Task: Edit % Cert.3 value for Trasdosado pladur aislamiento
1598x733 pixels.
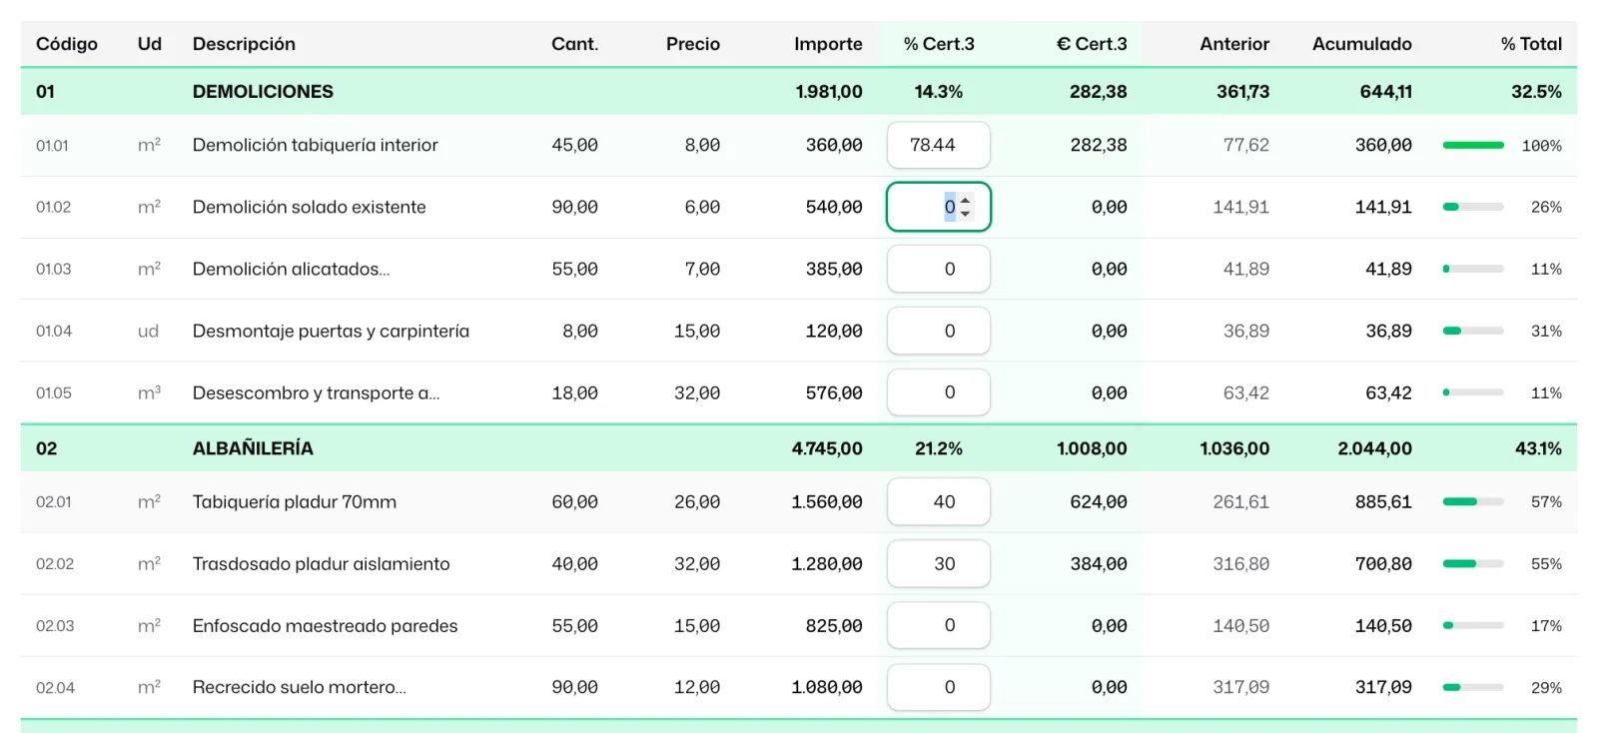Action: [x=939, y=563]
